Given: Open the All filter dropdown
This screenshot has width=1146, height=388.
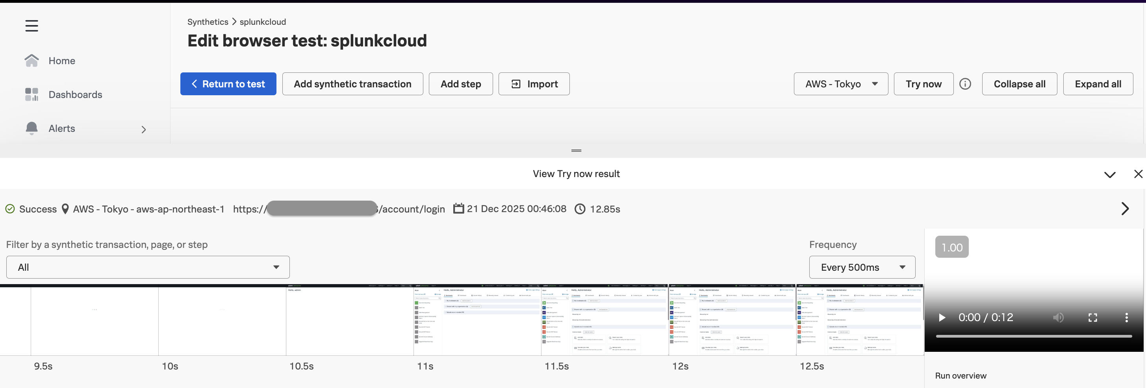Looking at the screenshot, I should pyautogui.click(x=148, y=267).
